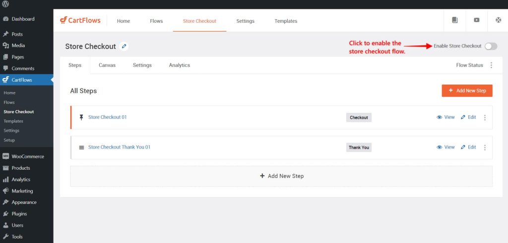Click the Comments bubble icon
This screenshot has height=243, width=508.
point(5,68)
